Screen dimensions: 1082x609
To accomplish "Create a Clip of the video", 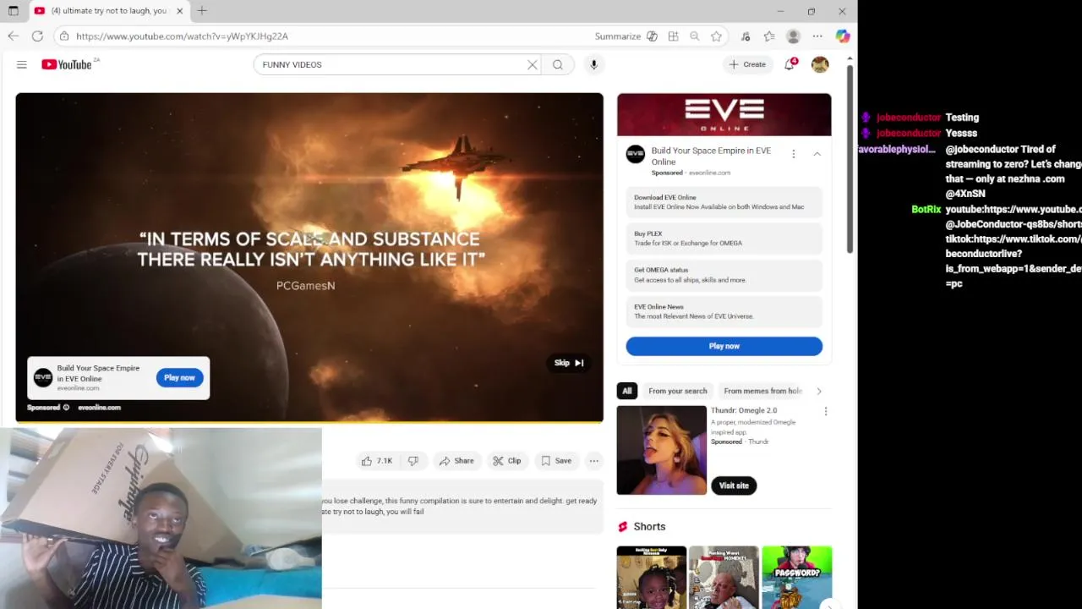I will (507, 461).
